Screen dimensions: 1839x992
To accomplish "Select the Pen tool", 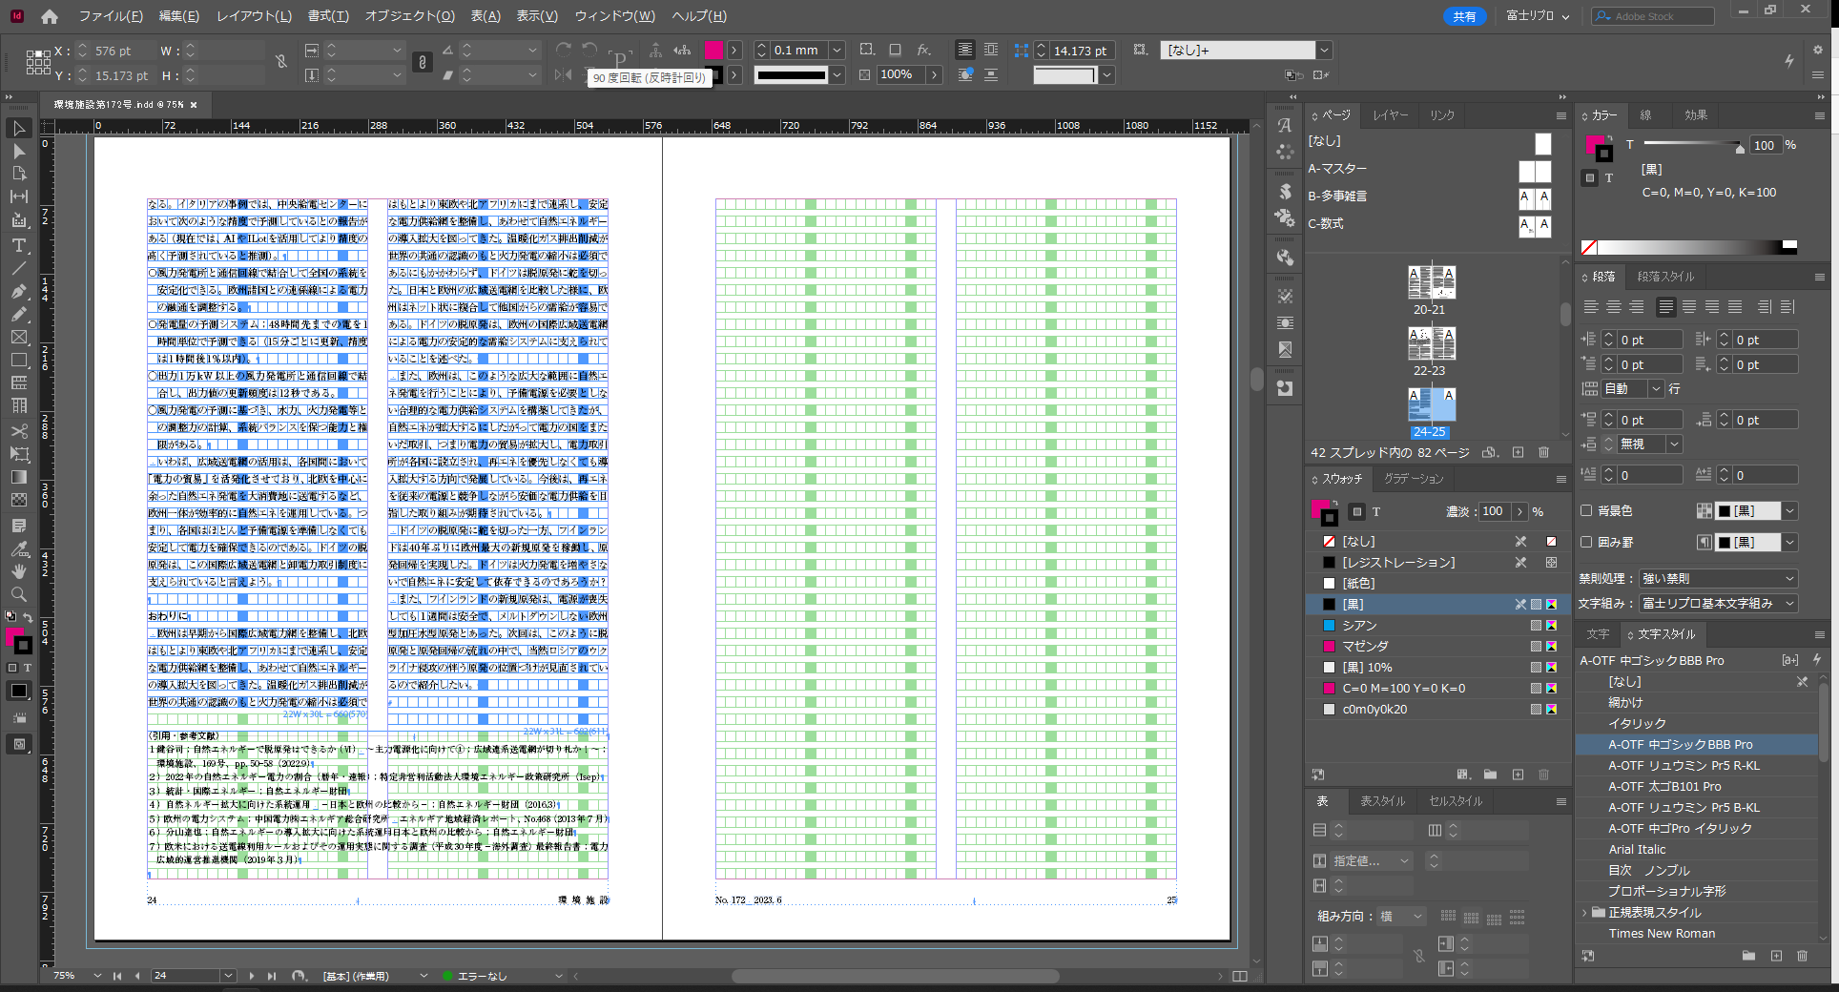I will (19, 291).
